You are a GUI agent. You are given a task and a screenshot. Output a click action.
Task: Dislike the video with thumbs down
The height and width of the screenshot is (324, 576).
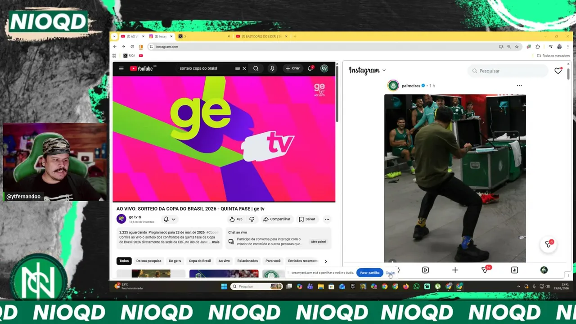pos(252,219)
